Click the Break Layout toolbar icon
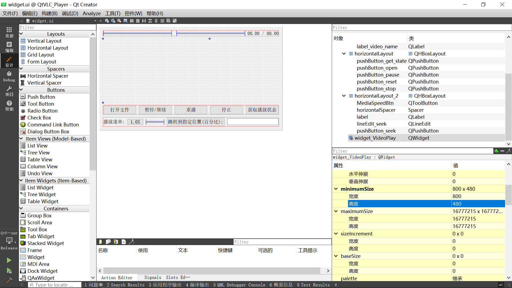The image size is (512, 288). point(169,21)
